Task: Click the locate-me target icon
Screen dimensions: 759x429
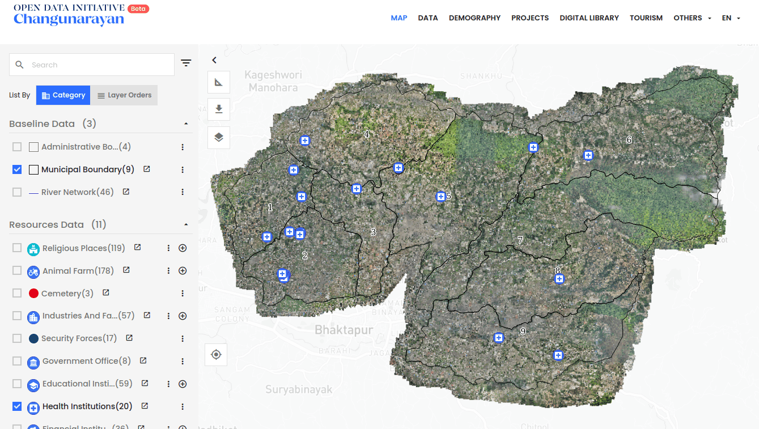Action: coord(216,355)
